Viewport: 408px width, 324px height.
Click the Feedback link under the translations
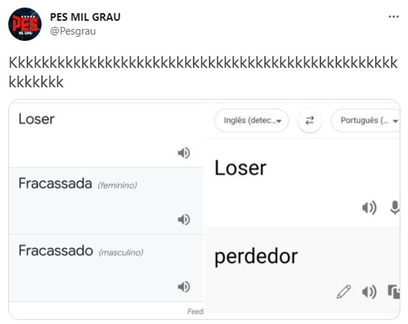click(195, 311)
